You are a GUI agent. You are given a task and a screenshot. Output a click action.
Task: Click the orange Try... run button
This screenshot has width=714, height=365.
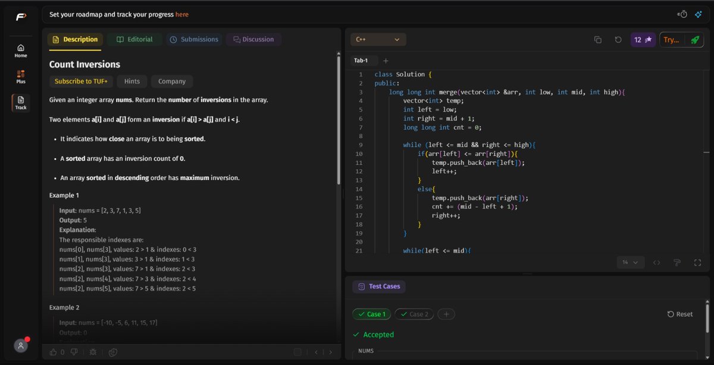[x=671, y=40]
